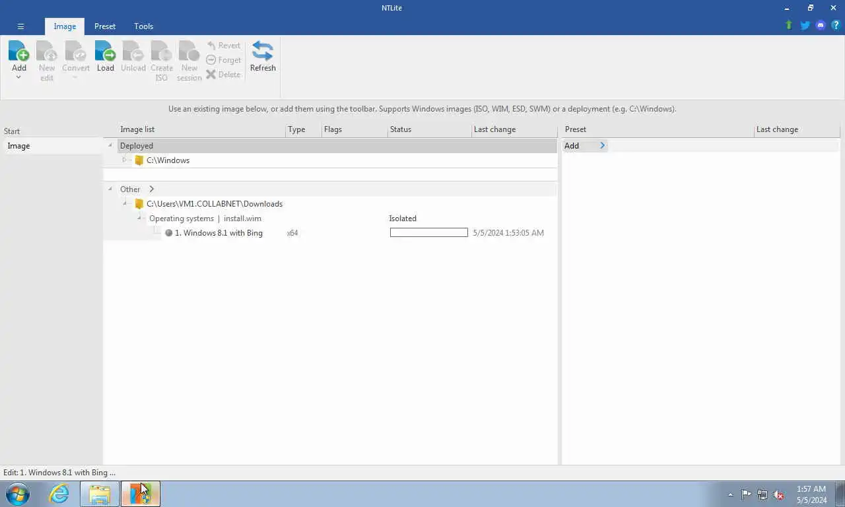Open the hamburger application menu

[20, 26]
